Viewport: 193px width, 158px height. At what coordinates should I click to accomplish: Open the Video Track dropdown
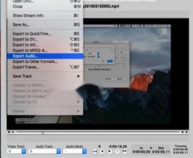pos(24,151)
